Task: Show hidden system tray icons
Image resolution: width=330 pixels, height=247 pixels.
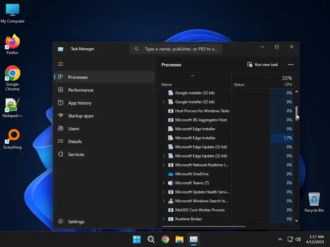Action: pyautogui.click(x=280, y=239)
